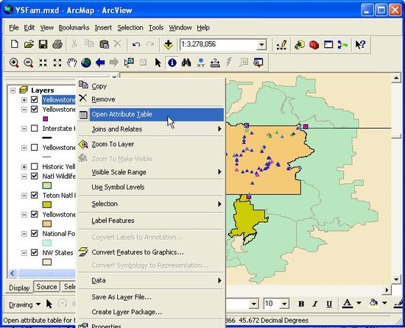Viewport: 405px width, 328px height.
Task: Open the Find binoculars tool
Action: tap(186, 63)
